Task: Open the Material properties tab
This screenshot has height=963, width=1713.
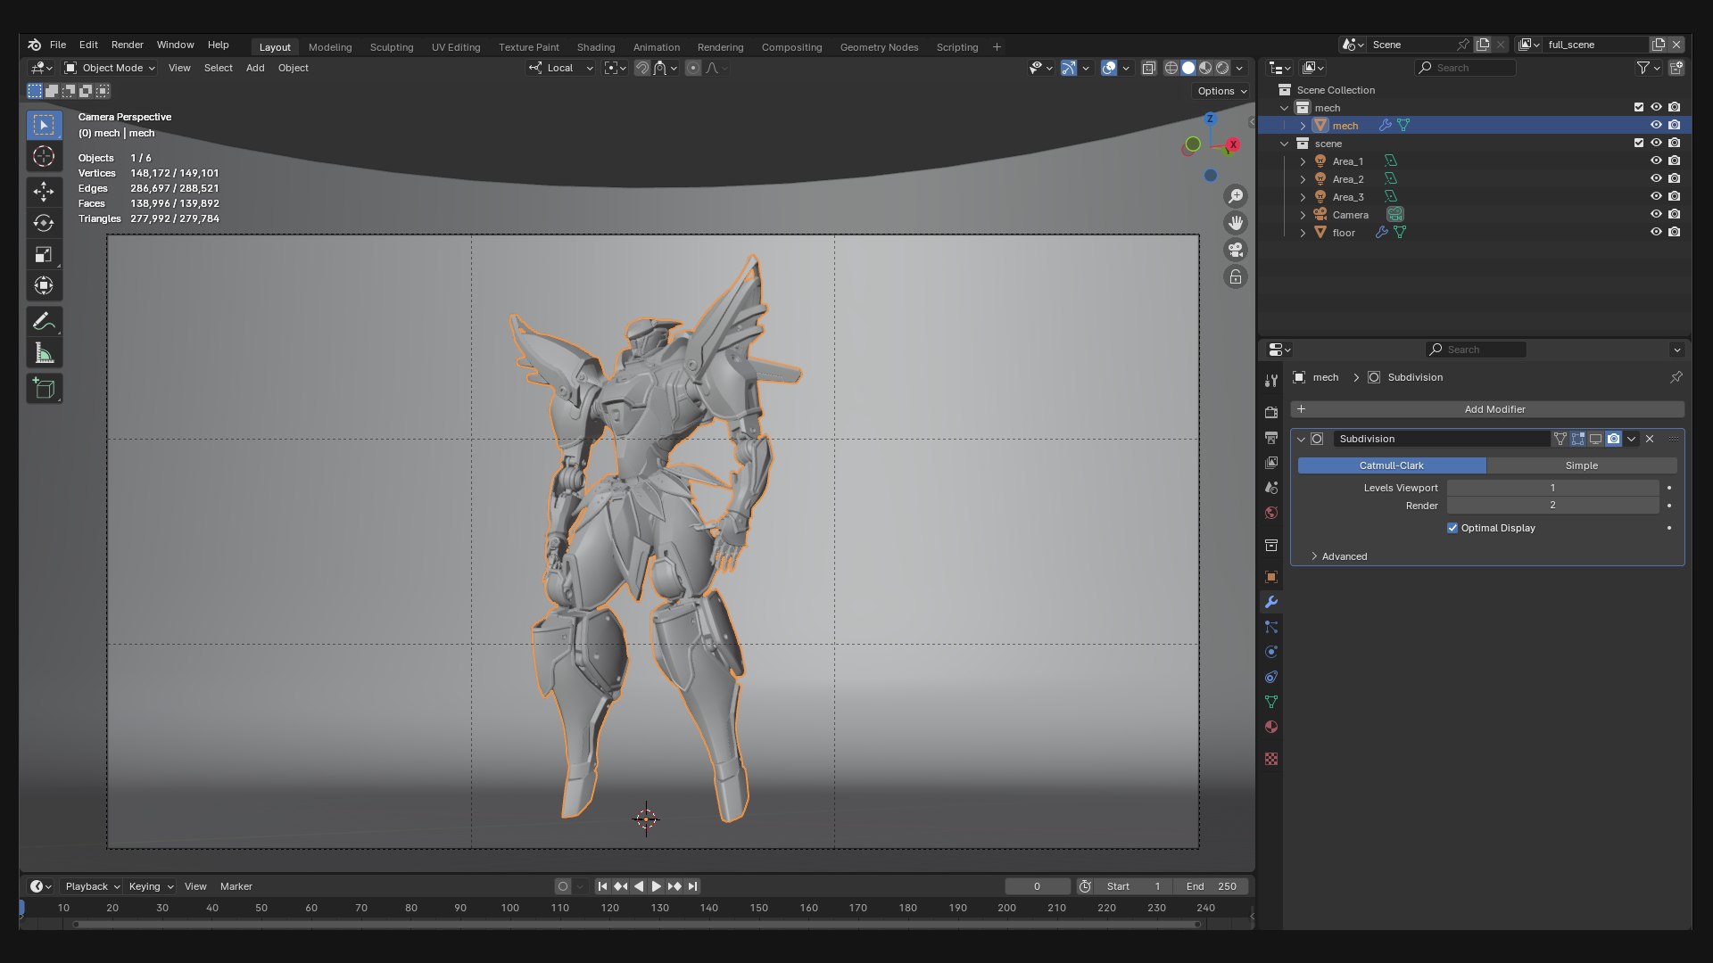Action: 1271,727
